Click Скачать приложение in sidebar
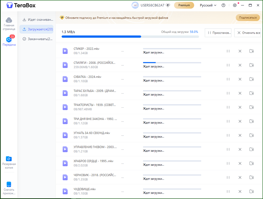 9,188
